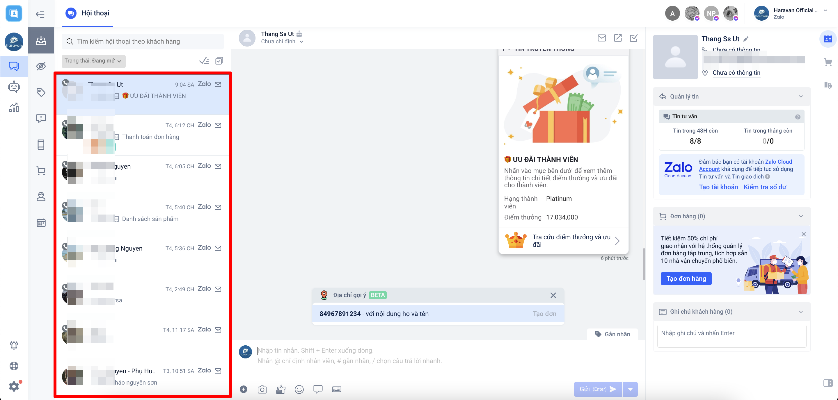Open conversation in new window icon
838x400 pixels.
[617, 38]
